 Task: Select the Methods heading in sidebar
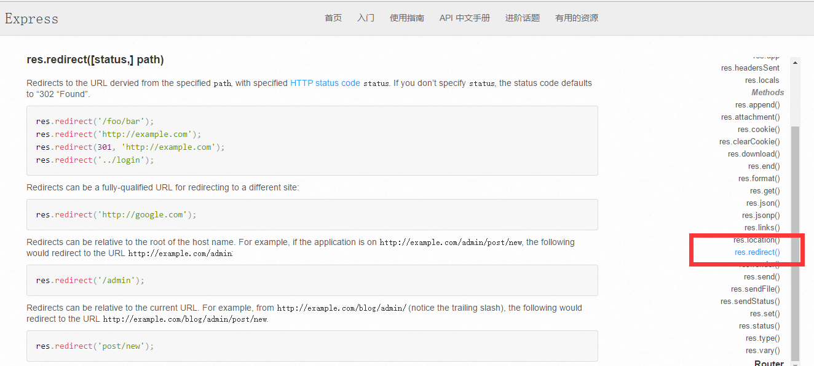(768, 93)
